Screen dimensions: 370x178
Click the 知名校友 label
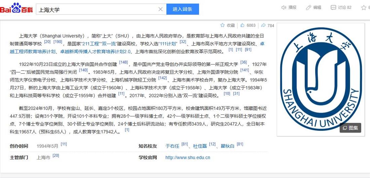[x=148, y=146]
